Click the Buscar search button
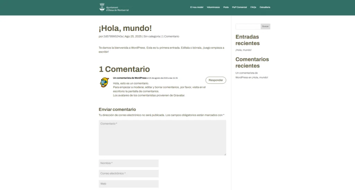 (x=265, y=26)
